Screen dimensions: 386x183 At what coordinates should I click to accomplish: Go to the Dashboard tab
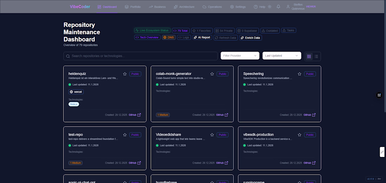coord(107,7)
